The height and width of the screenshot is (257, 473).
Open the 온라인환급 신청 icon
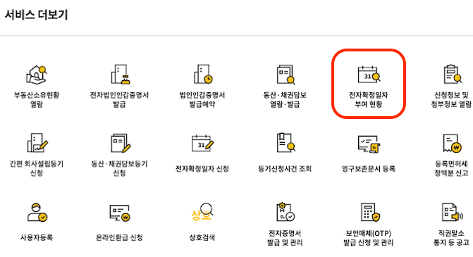click(120, 213)
